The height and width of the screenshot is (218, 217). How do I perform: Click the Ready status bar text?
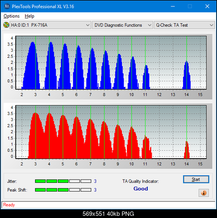9,205
